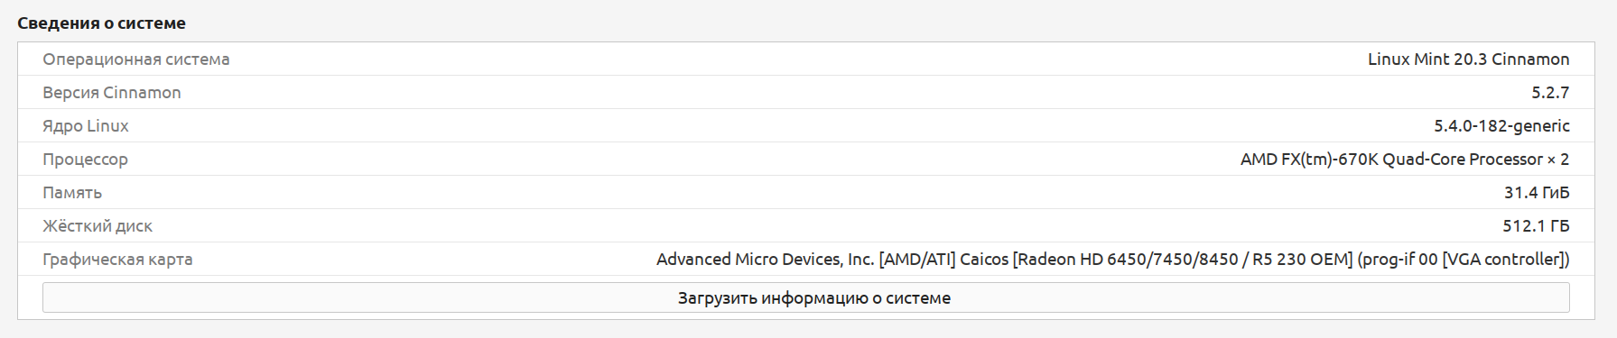
Task: Click the Advanced Micro Devices, Inc. text
Action: coord(766,260)
